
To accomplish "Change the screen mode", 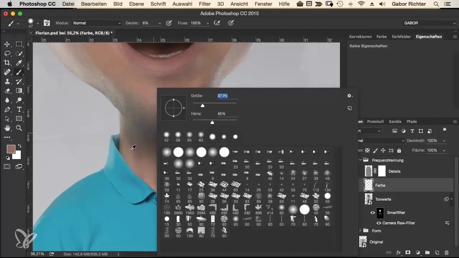I will coord(19,166).
